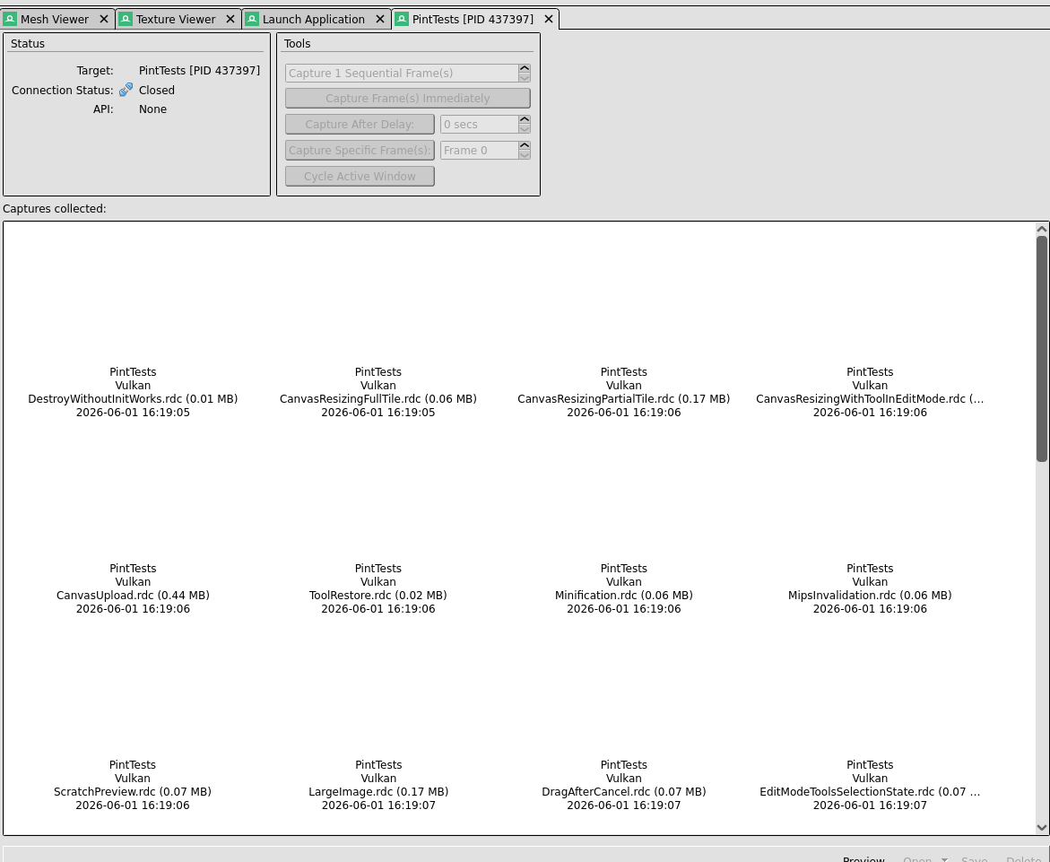Image resolution: width=1050 pixels, height=862 pixels.
Task: Click the Capture 1 Sequential Frame(s) field
Action: pyautogui.click(x=402, y=73)
